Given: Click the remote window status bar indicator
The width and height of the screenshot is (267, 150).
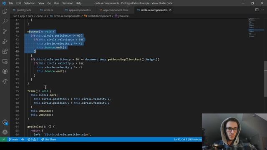Looking at the screenshot, I should coord(3,140).
